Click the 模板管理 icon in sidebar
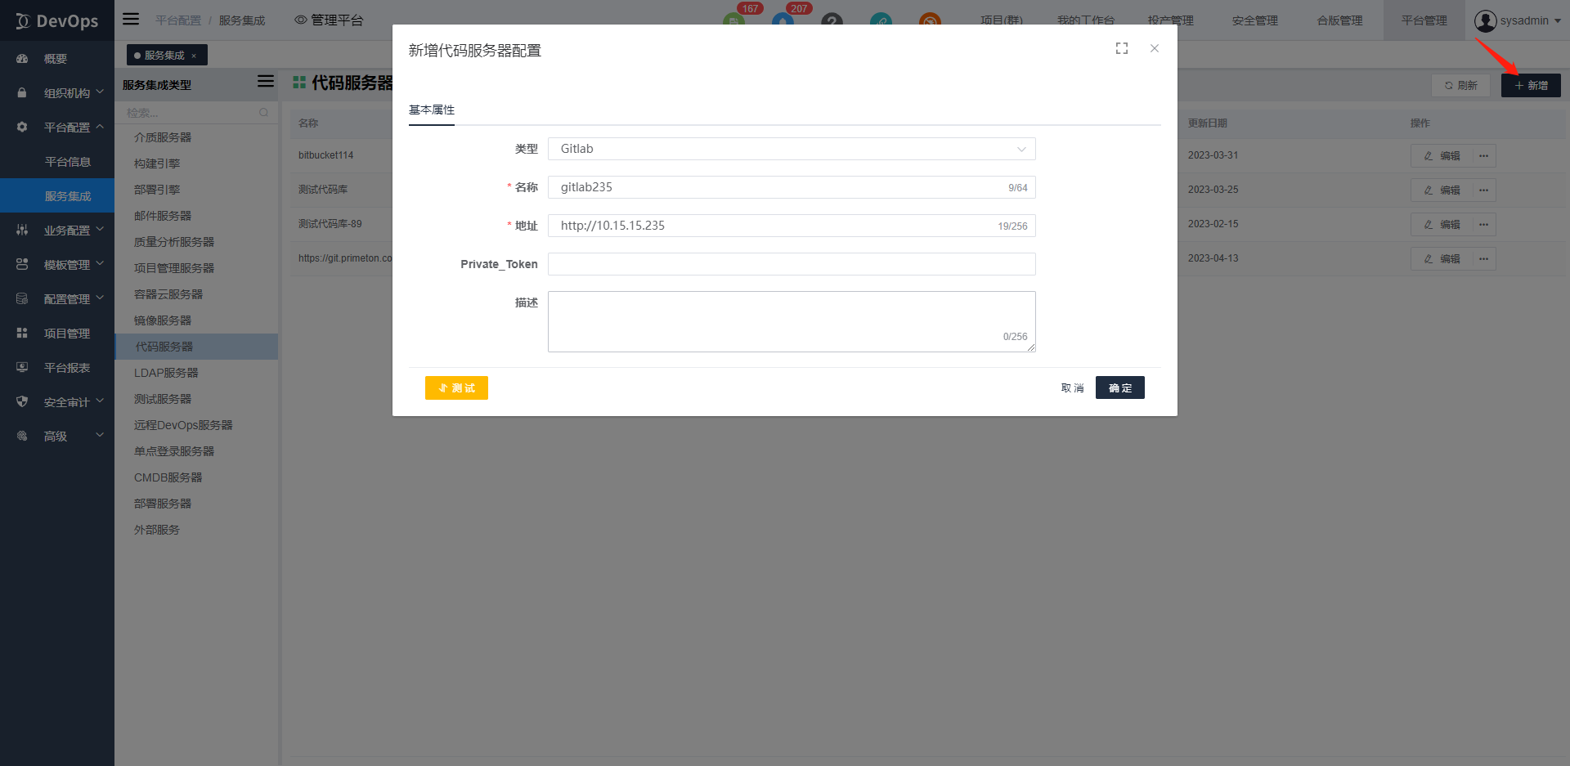1570x766 pixels. pyautogui.click(x=22, y=265)
